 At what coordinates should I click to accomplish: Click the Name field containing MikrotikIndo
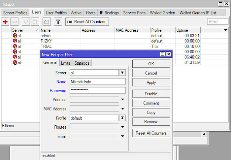[x=97, y=82]
